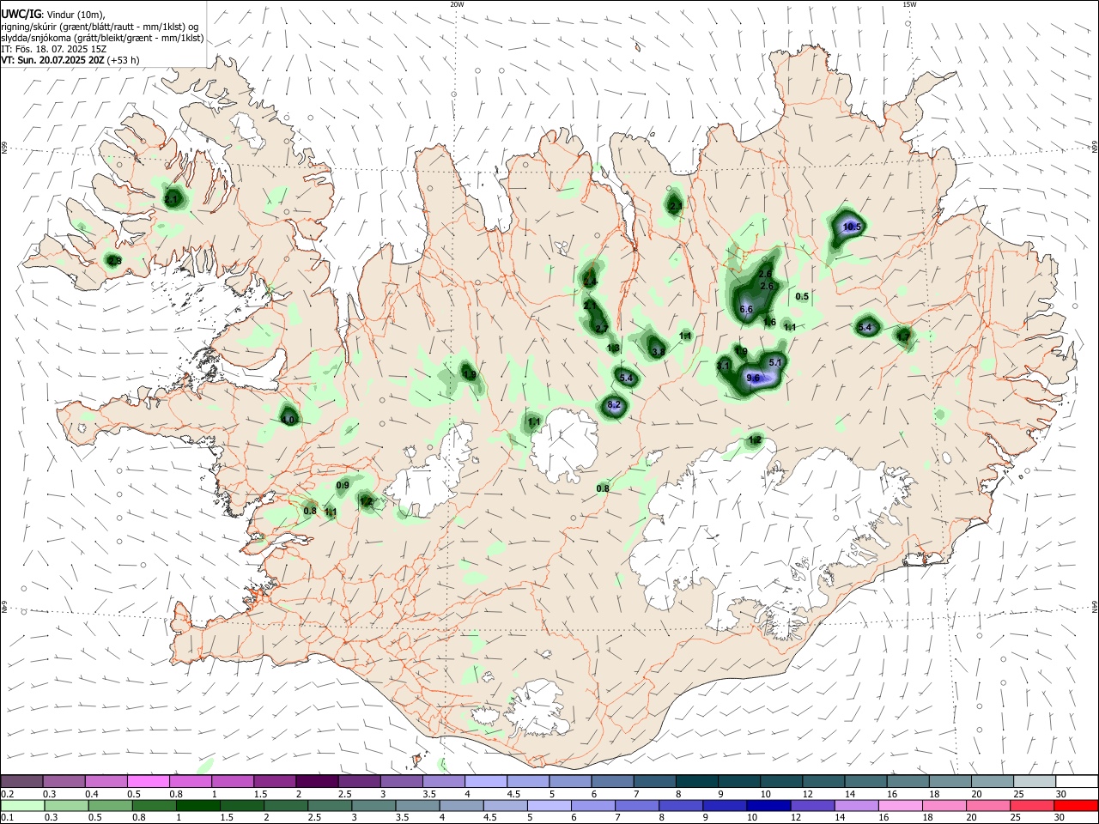Click the 1.0 precipitation value in the west

click(288, 420)
